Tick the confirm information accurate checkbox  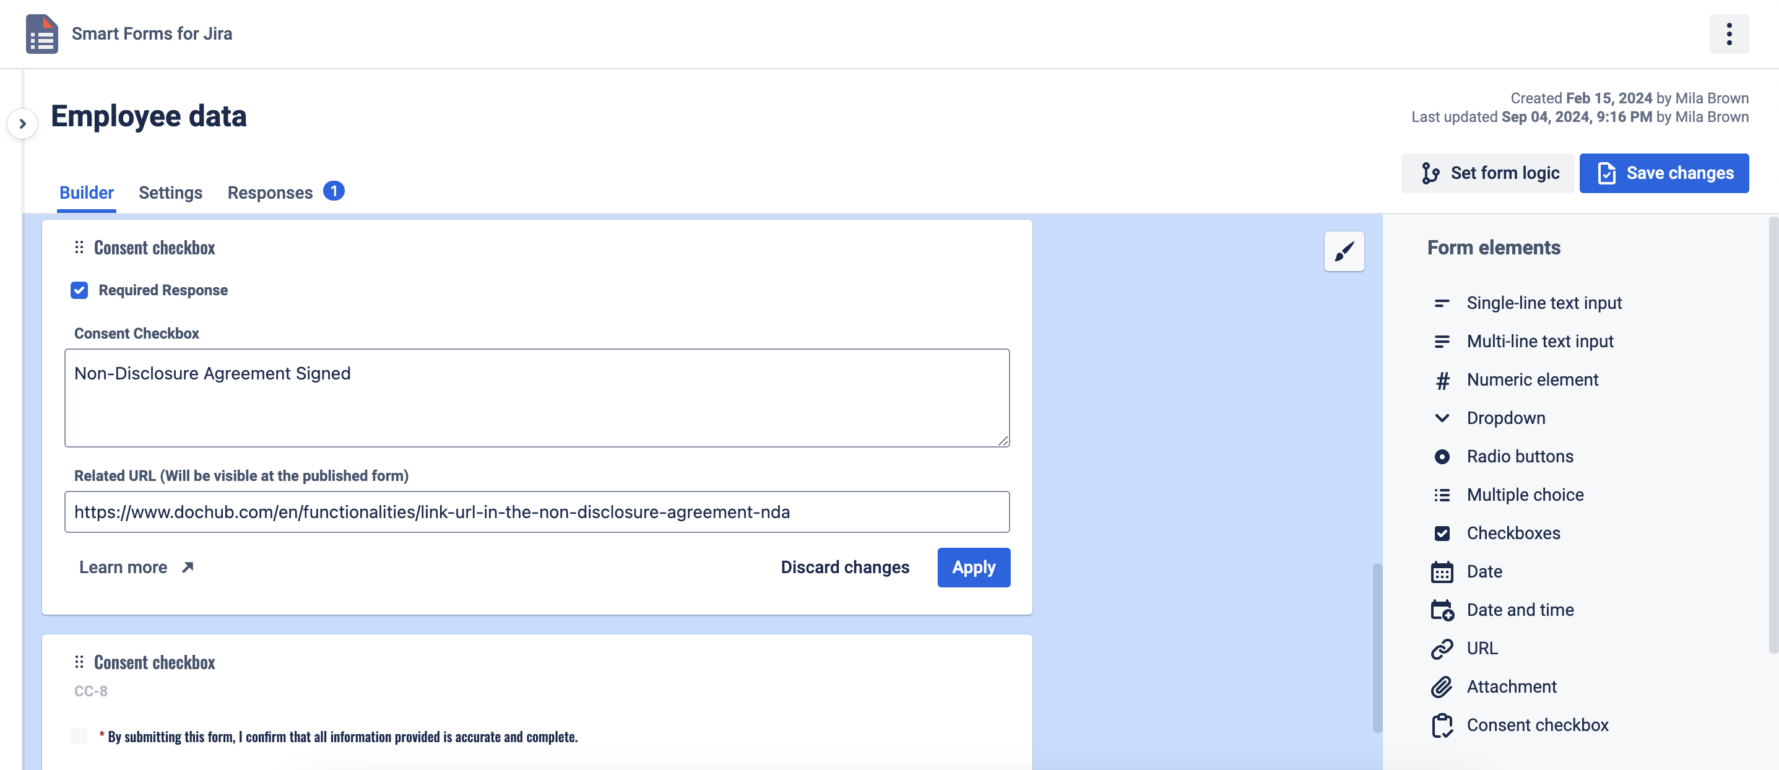pyautogui.click(x=79, y=735)
